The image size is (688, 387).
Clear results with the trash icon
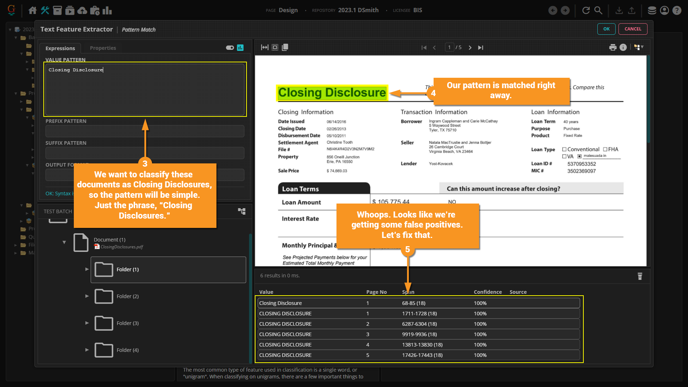click(640, 276)
